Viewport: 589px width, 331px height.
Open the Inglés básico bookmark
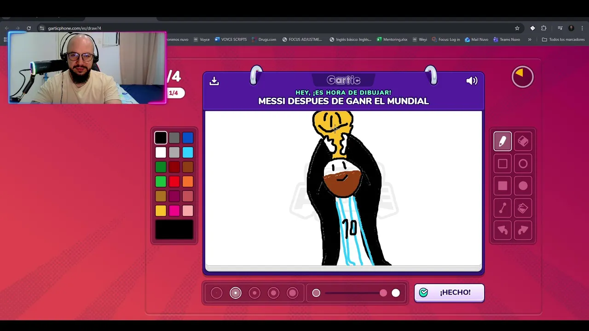point(350,40)
